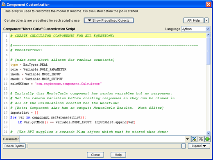Click the Check Syntax button
The image size is (213, 160).
pyautogui.click(x=14, y=146)
